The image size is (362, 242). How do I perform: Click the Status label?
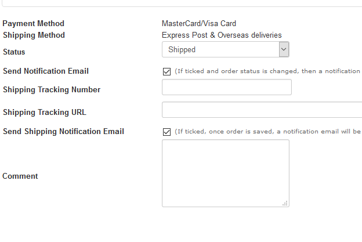pyautogui.click(x=14, y=52)
